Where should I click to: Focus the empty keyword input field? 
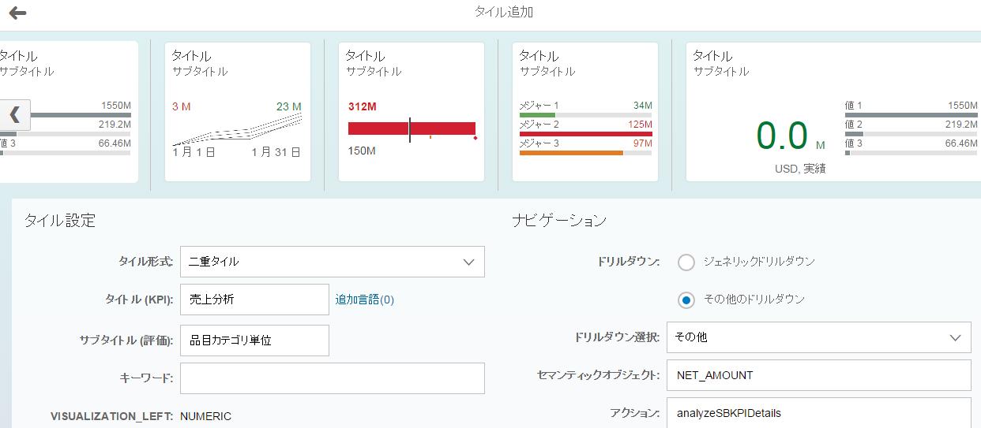point(332,378)
